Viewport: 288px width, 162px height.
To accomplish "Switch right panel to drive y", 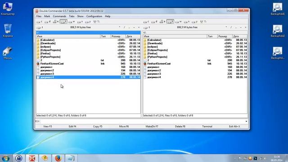I will click(x=195, y=22).
